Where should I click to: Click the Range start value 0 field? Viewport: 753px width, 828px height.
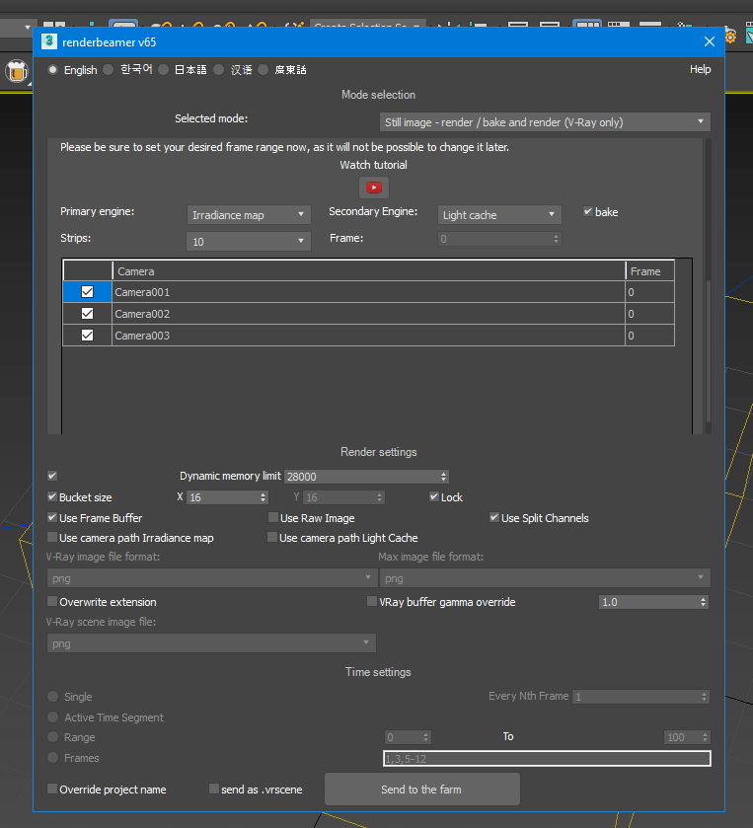click(408, 737)
